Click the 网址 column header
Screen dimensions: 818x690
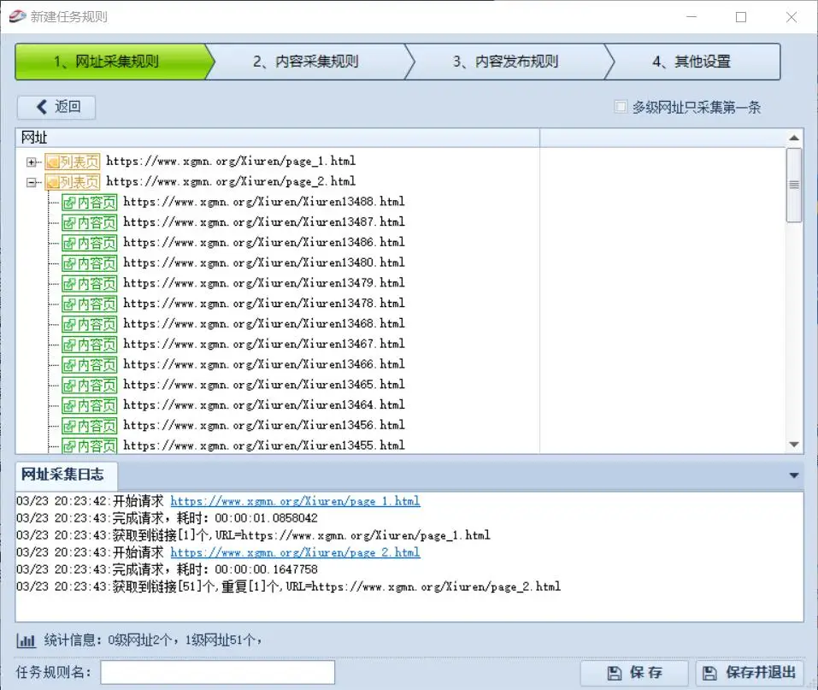point(278,138)
